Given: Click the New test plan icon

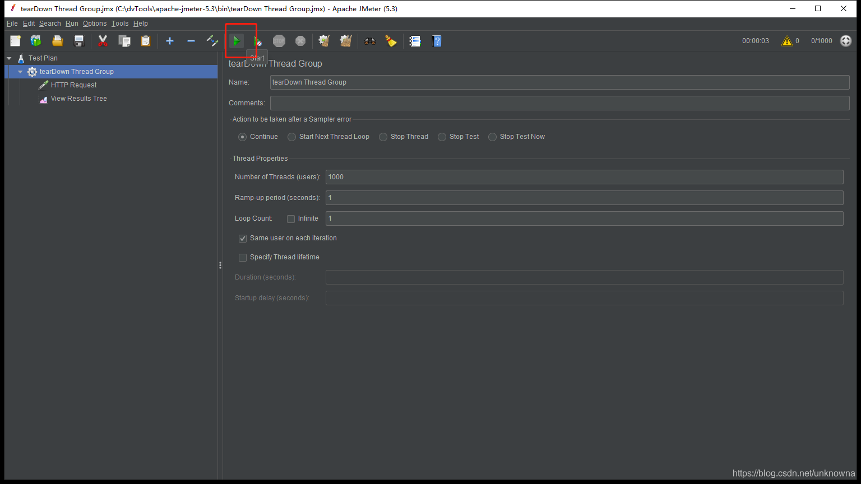Looking at the screenshot, I should 15,41.
